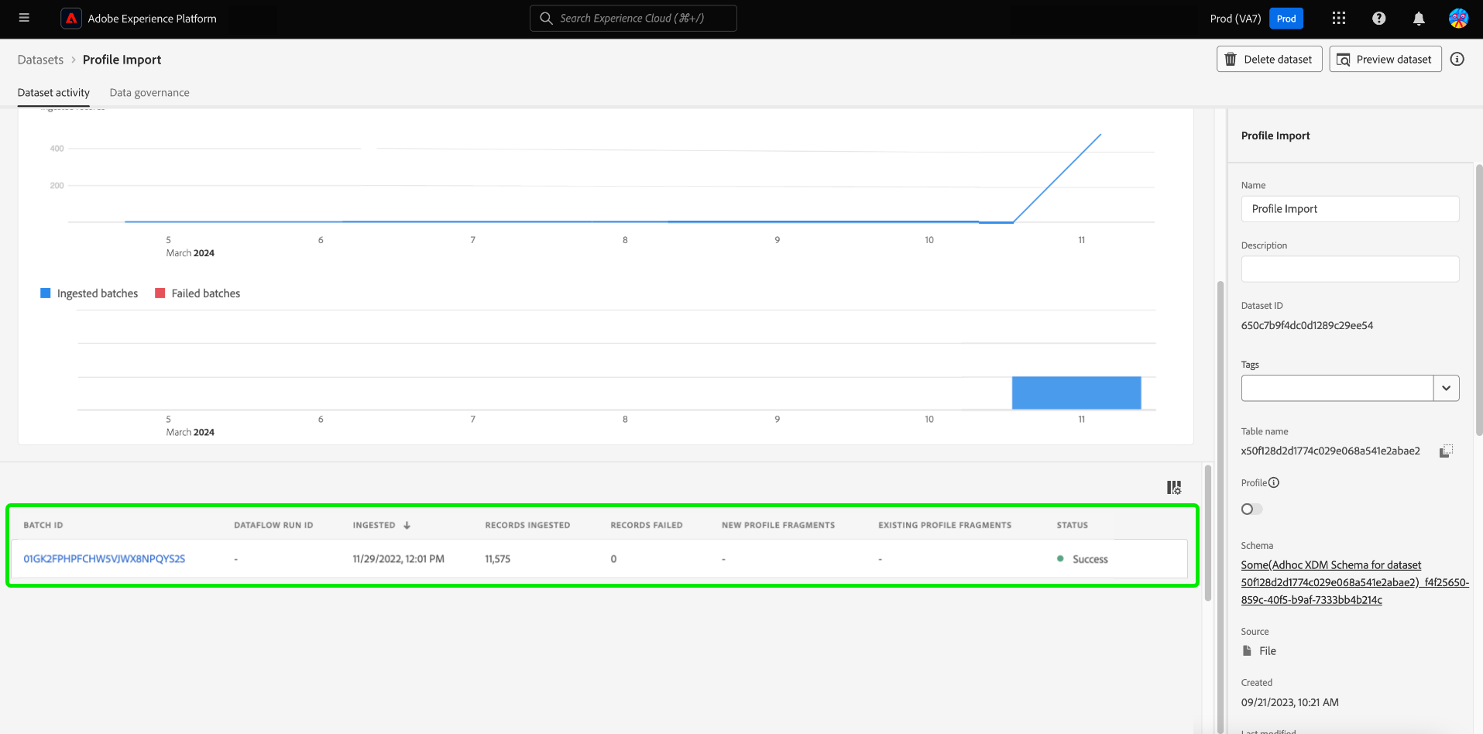Select the table name x50f128d2d1774c029e068a541e2abae2
The height and width of the screenshot is (734, 1483).
[1330, 451]
